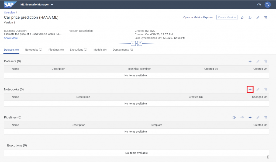276x162 pixels.
Task: Click the Open in Metrics Explorer link
Action: coord(198,18)
